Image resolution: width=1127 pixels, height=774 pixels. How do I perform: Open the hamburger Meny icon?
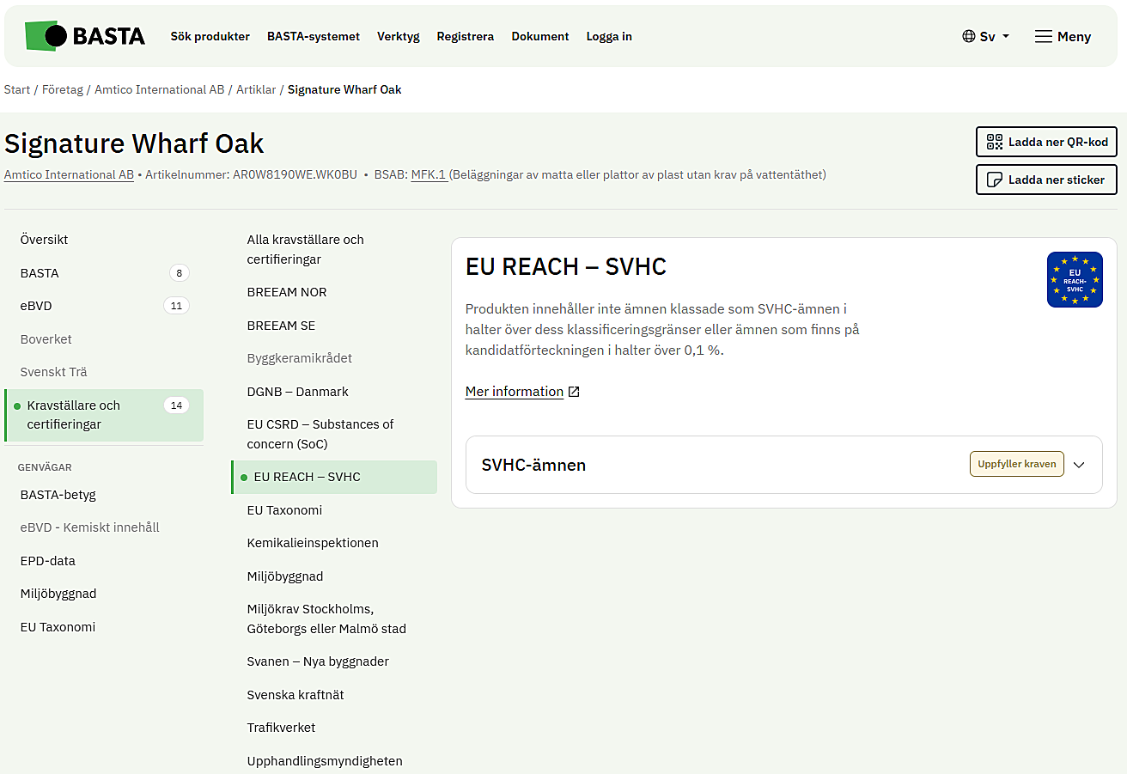[1044, 36]
